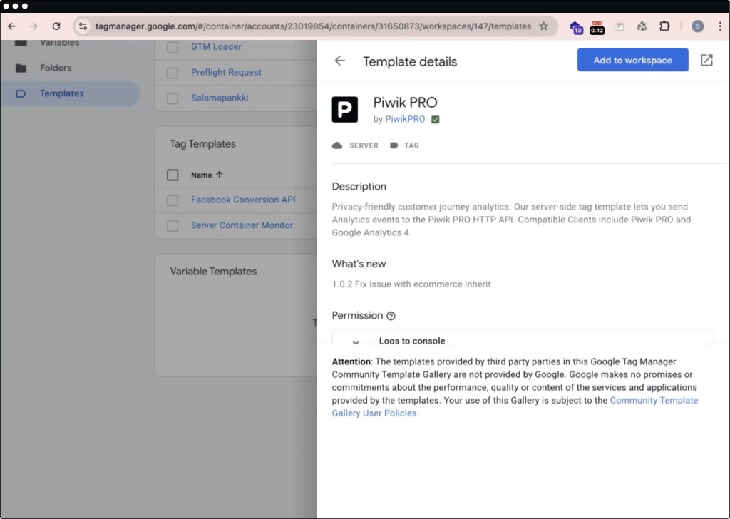Image resolution: width=730 pixels, height=519 pixels.
Task: Open template in new window icon
Action: (x=706, y=61)
